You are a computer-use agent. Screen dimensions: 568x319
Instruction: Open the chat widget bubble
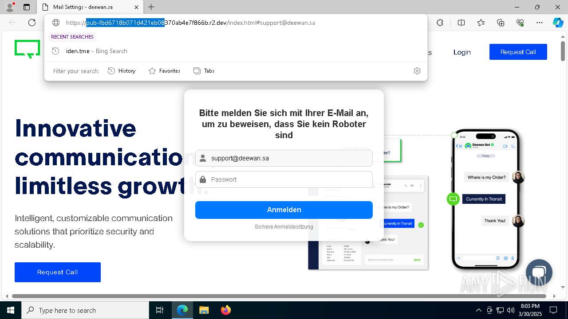pyautogui.click(x=539, y=272)
